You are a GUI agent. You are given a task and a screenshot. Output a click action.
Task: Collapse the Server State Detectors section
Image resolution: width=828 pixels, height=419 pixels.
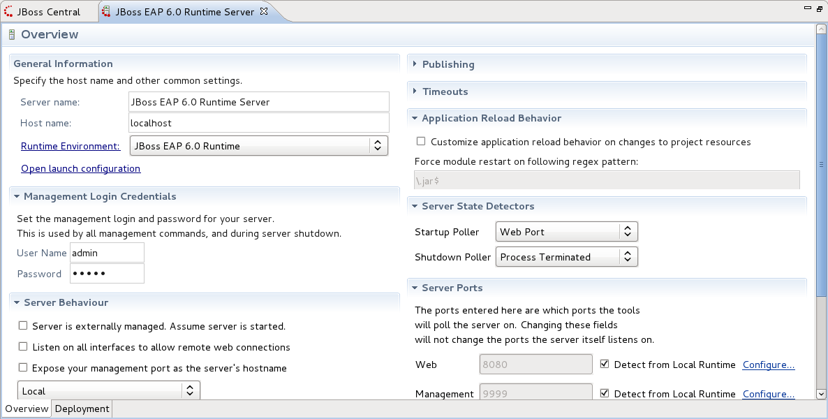(x=415, y=206)
